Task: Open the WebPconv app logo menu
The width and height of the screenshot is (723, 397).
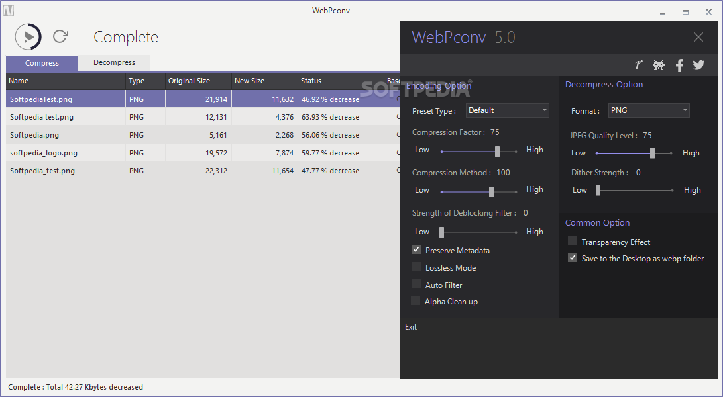Action: pos(9,11)
